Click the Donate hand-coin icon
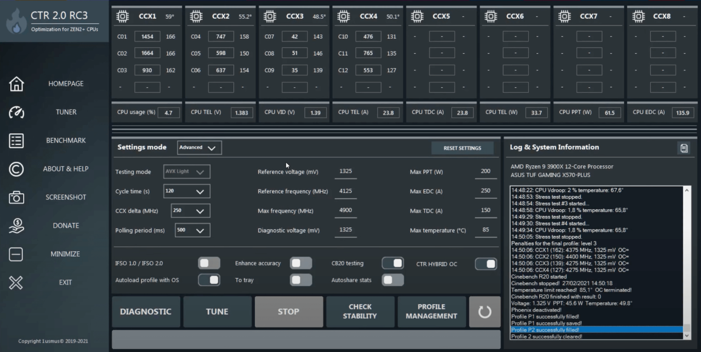 pyautogui.click(x=16, y=226)
